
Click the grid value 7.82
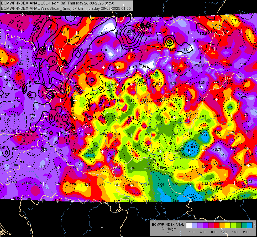145,101
